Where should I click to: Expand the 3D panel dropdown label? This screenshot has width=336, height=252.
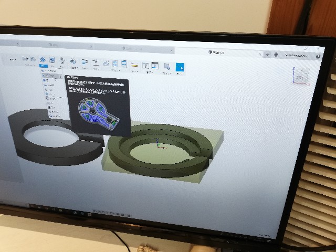[52, 67]
